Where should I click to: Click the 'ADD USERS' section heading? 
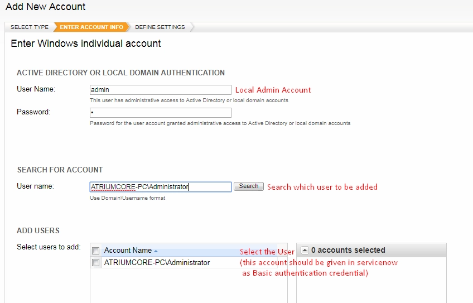38,230
